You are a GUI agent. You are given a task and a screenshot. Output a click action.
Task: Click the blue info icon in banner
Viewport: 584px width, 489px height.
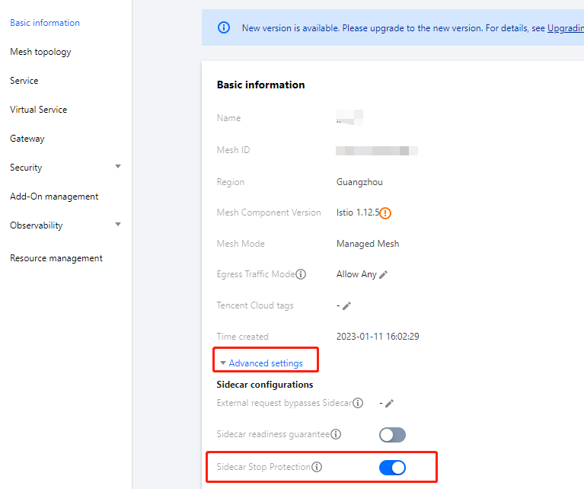[224, 27]
